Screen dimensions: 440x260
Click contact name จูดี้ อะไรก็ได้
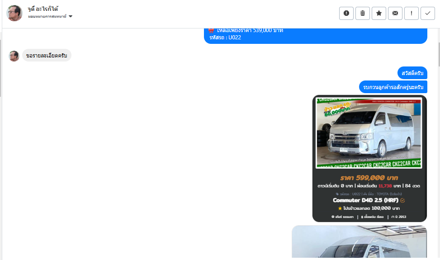point(43,9)
